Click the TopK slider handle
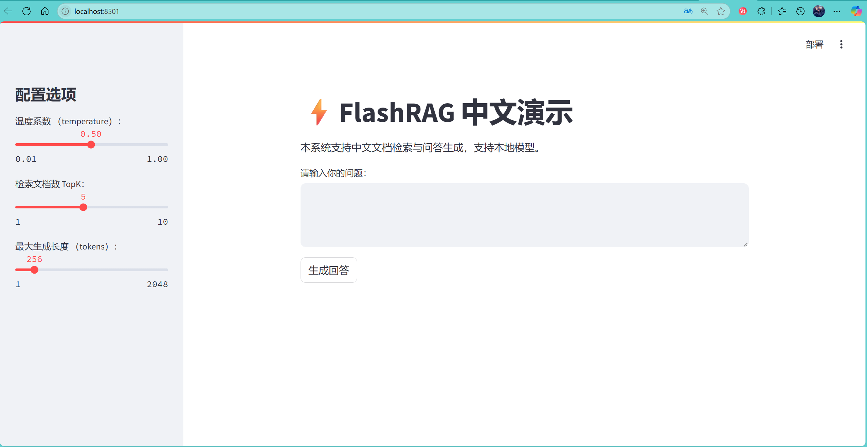 point(83,207)
